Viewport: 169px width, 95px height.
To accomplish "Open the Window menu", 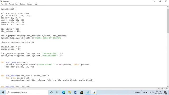I will 29,4.
